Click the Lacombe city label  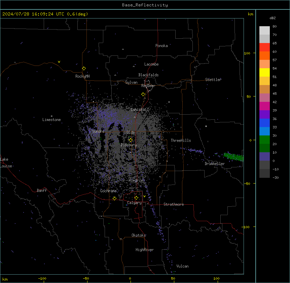(151, 64)
